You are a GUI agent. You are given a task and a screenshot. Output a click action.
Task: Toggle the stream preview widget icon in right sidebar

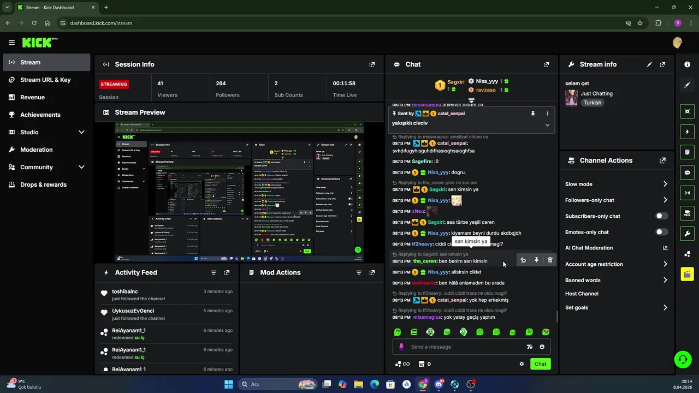(x=687, y=111)
